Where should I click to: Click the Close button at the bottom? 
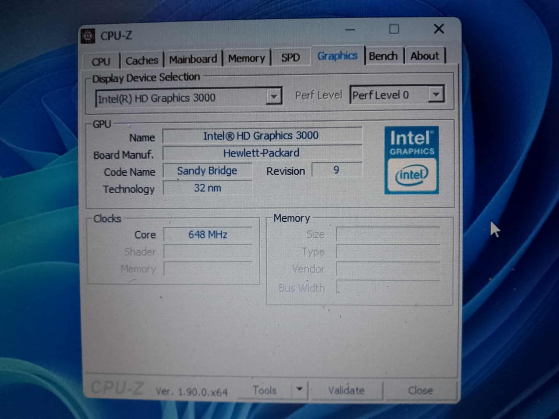tap(420, 390)
